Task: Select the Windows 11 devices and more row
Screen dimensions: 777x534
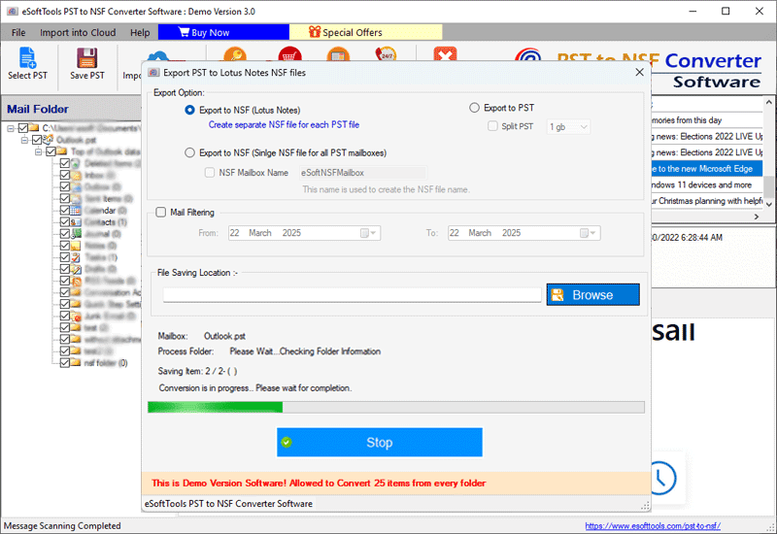Action: tap(707, 184)
